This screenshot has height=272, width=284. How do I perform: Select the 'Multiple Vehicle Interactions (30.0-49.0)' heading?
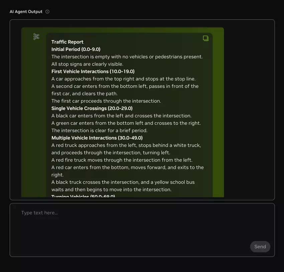coord(97,138)
